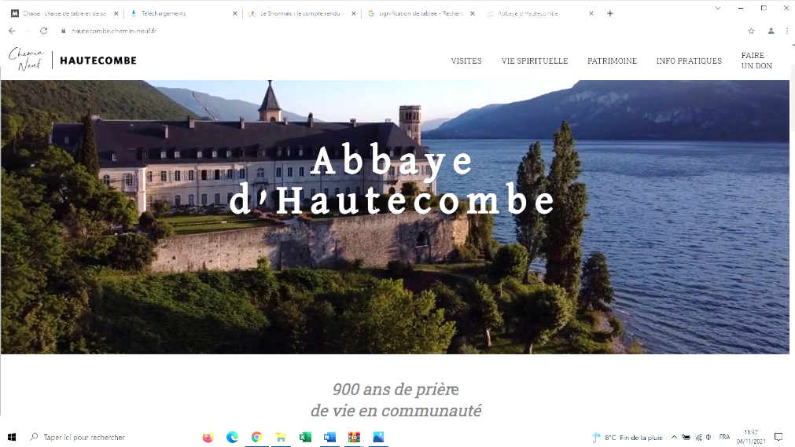The width and height of the screenshot is (795, 447).
Task: Close the Chaise de table tab
Action: tap(116, 13)
